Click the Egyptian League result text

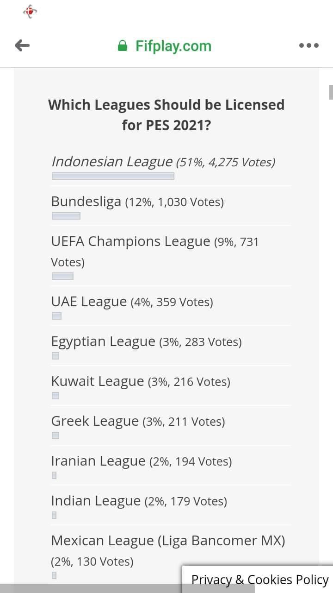[146, 341]
